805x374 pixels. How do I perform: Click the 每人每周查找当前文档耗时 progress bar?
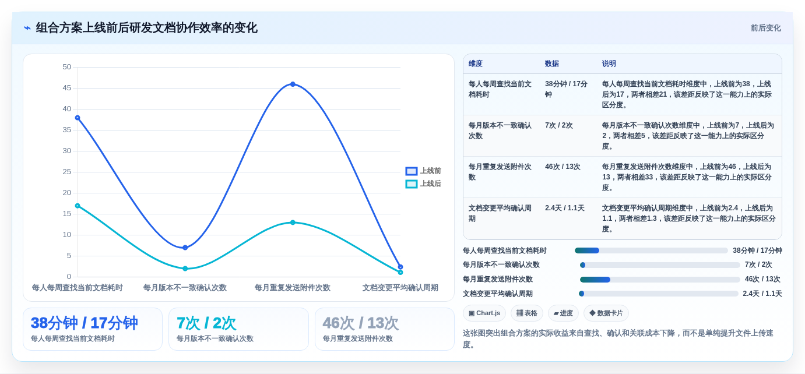(651, 250)
